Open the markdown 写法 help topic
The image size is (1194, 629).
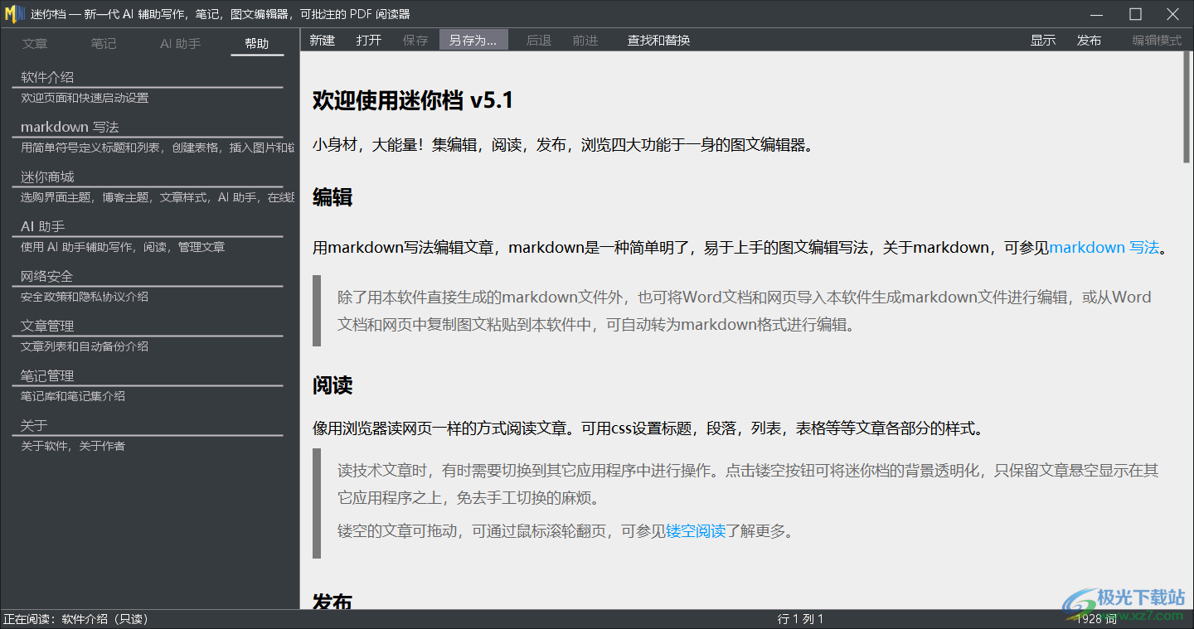point(70,127)
